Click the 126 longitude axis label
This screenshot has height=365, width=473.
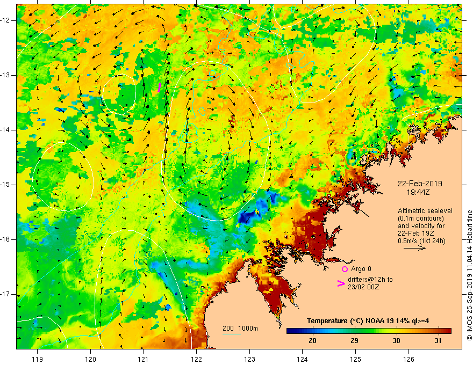click(408, 359)
